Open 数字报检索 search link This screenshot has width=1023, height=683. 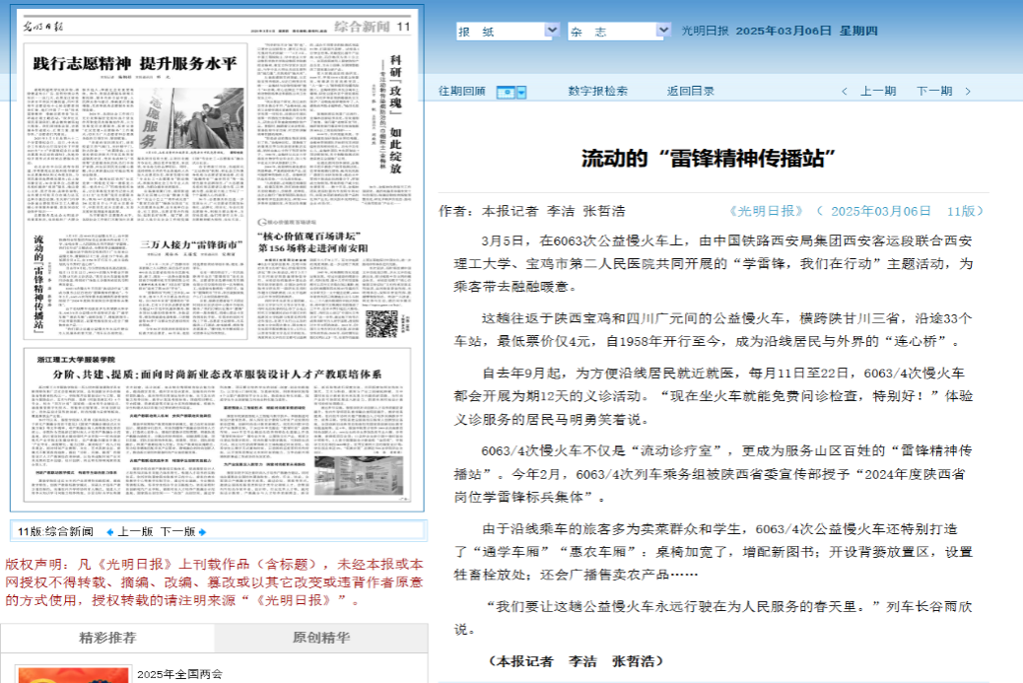pyautogui.click(x=597, y=92)
